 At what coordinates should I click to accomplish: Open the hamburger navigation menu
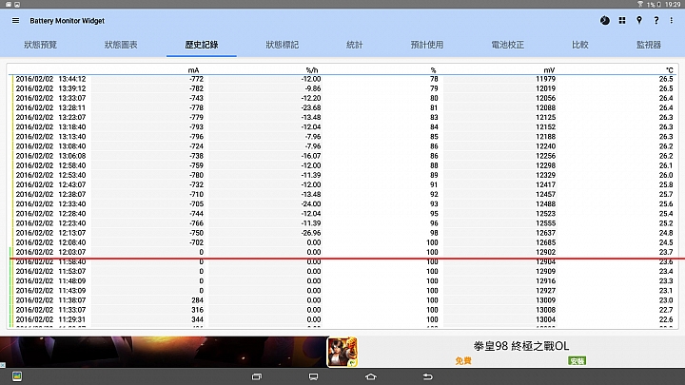16,21
